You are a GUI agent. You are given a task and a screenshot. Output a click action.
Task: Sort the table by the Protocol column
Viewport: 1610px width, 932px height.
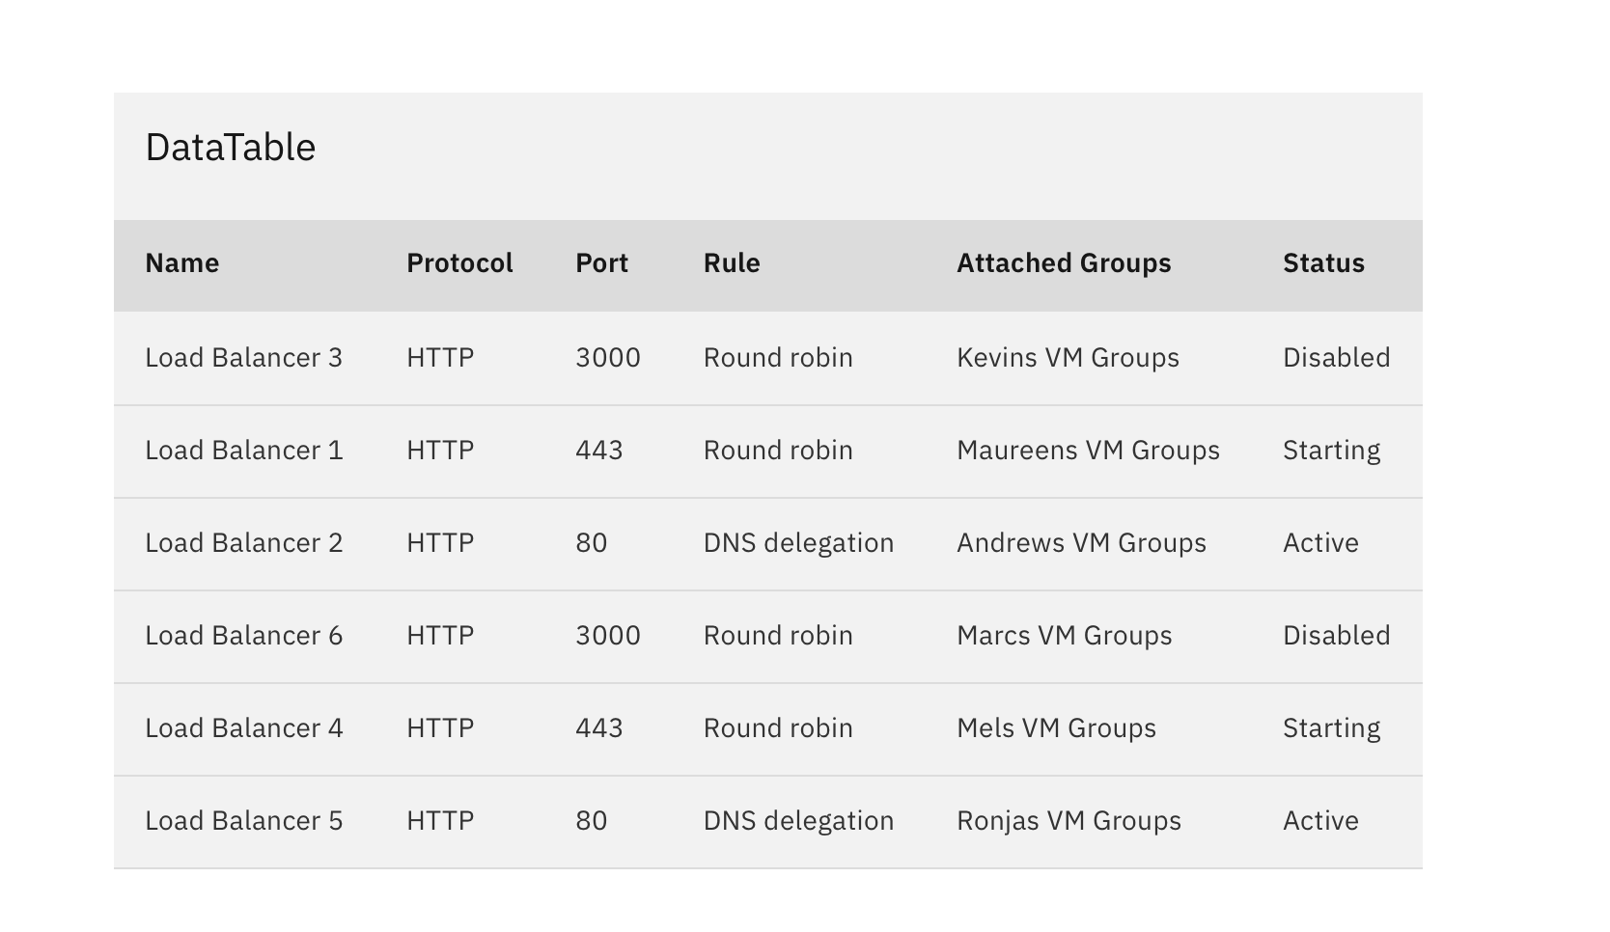[x=459, y=262]
